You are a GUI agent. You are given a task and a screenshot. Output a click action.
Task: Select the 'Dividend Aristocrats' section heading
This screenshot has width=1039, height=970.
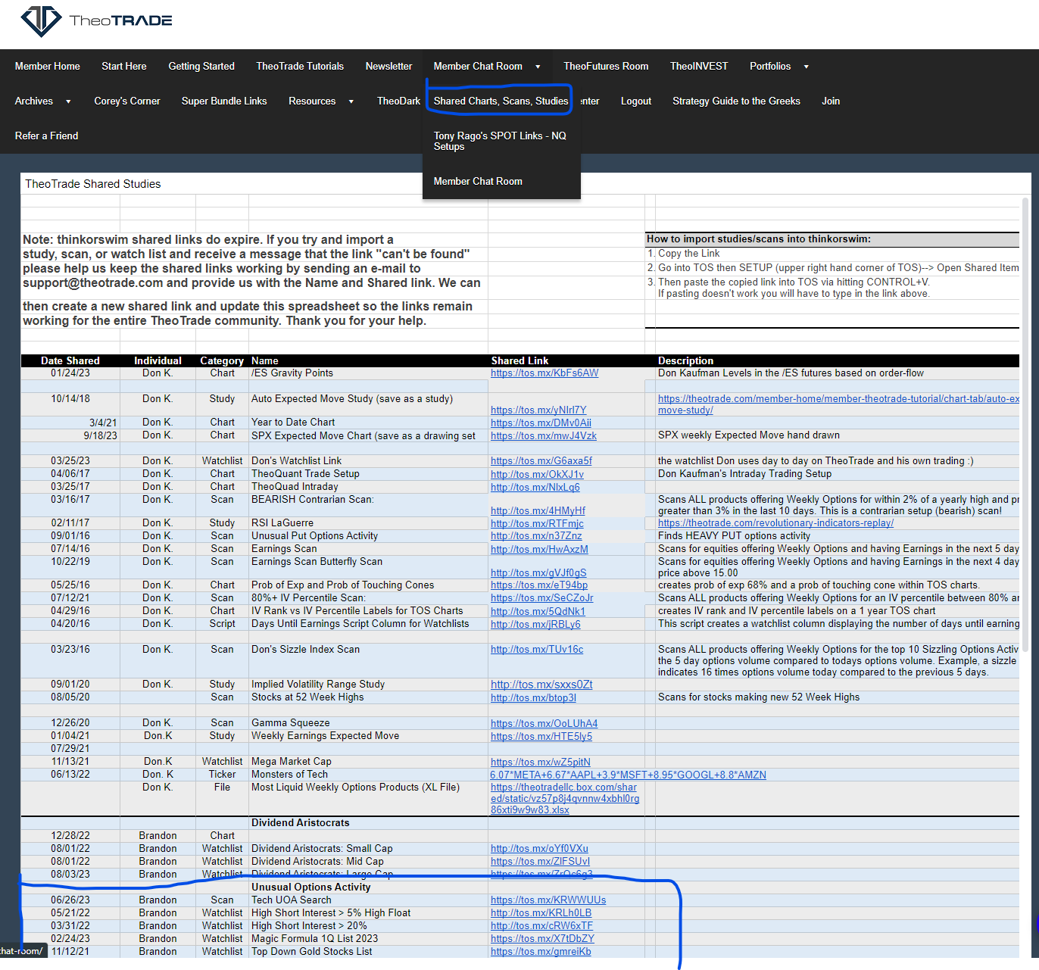coord(301,823)
